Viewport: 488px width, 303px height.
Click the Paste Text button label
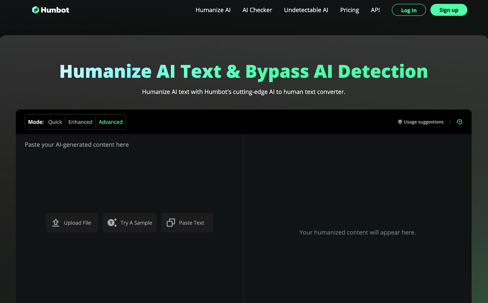(x=192, y=223)
